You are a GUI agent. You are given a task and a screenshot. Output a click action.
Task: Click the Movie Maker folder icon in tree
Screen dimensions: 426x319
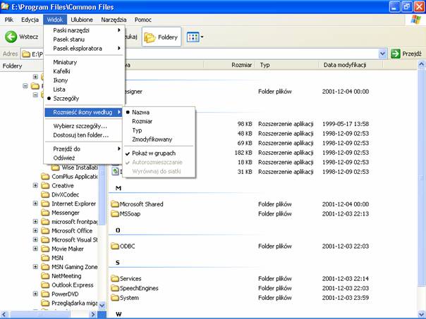click(x=45, y=249)
